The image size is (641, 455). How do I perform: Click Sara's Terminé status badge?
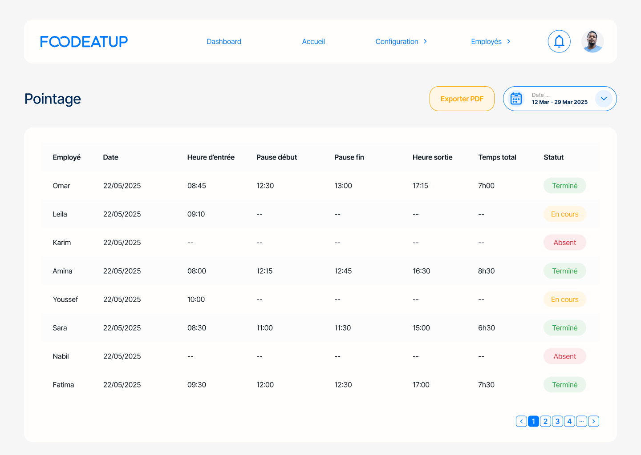coord(564,328)
